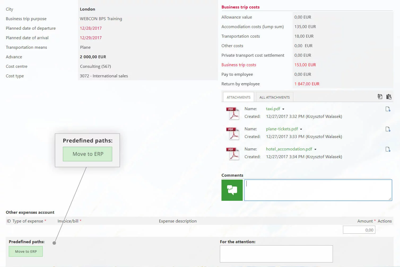Click the 2 000,00 EUR advance value
This screenshot has height=267, width=400.
93,57
